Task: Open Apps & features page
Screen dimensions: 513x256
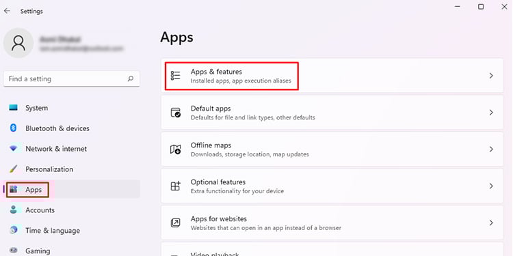Action: tap(332, 75)
